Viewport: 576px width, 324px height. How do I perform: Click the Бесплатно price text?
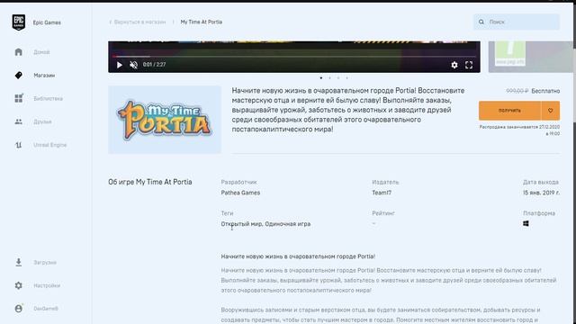tap(545, 91)
